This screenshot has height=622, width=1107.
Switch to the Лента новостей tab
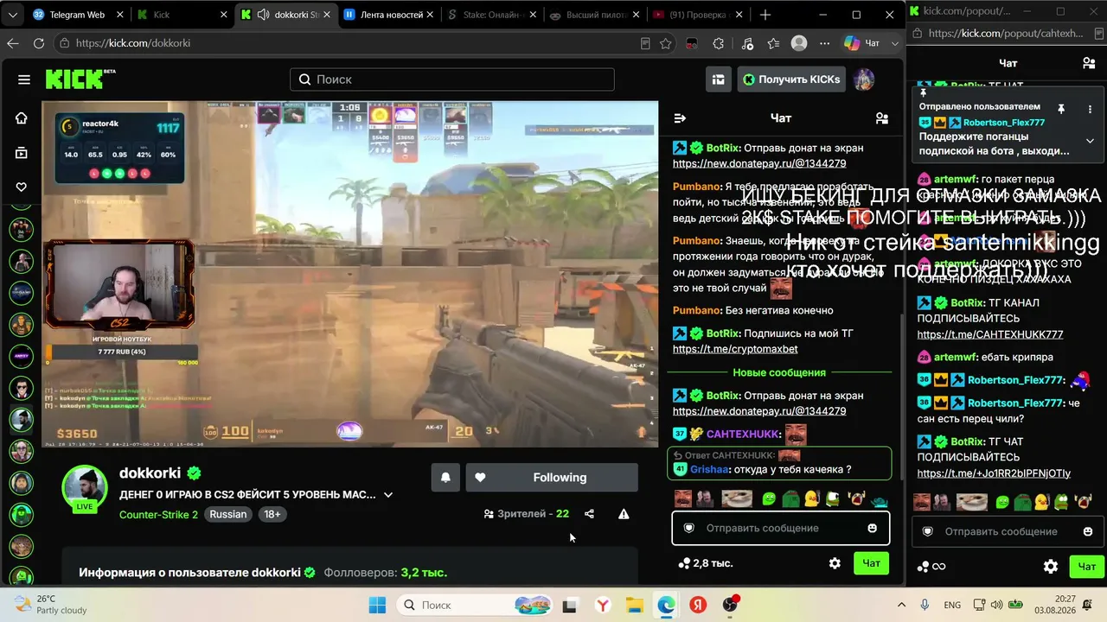[x=390, y=15]
